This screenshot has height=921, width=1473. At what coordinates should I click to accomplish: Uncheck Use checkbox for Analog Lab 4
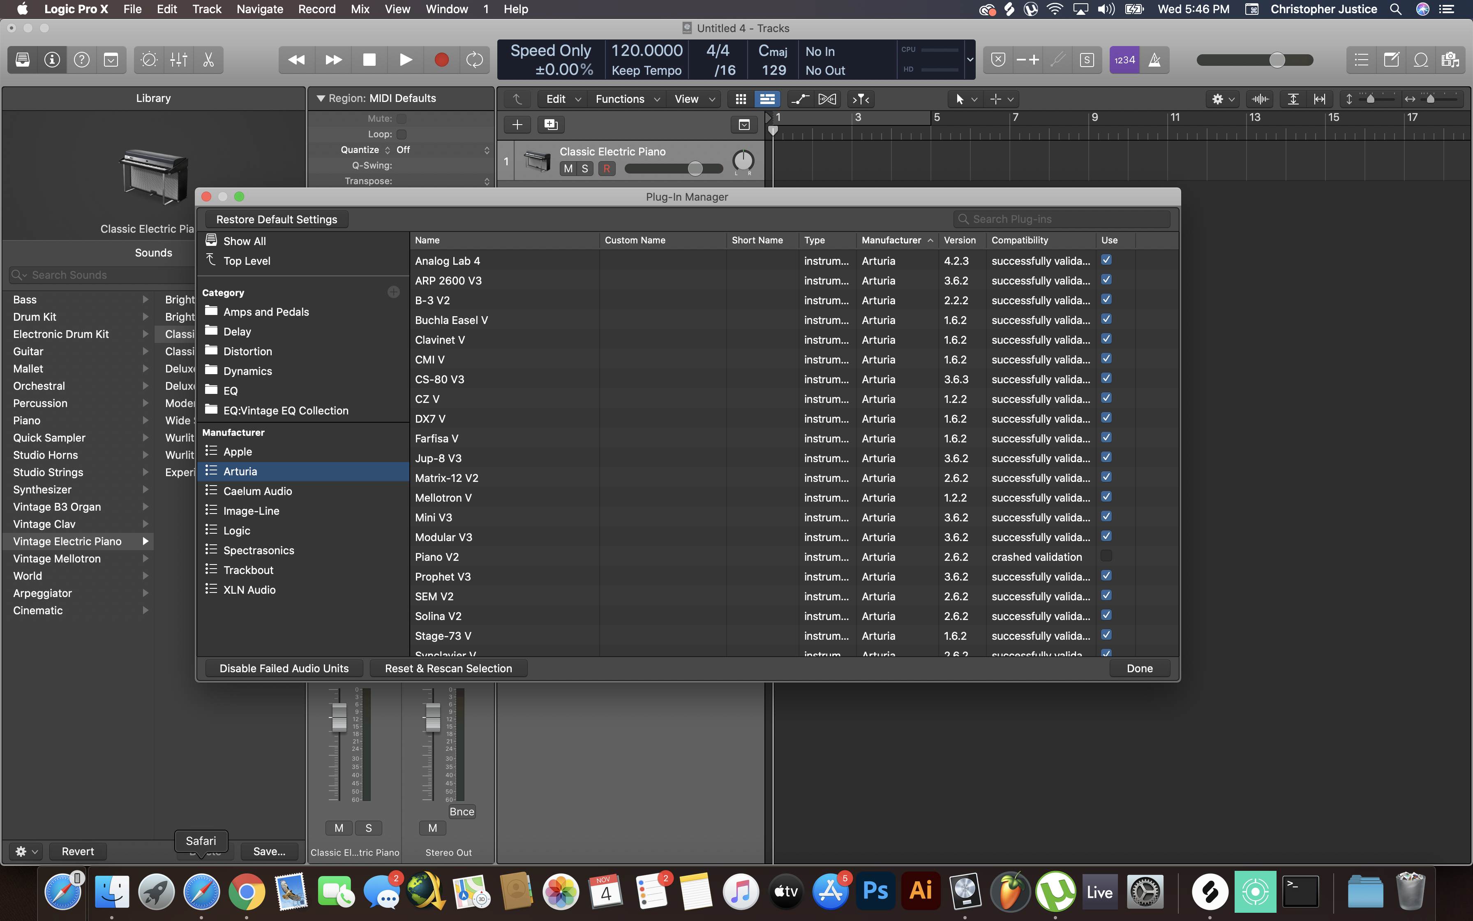click(1106, 260)
